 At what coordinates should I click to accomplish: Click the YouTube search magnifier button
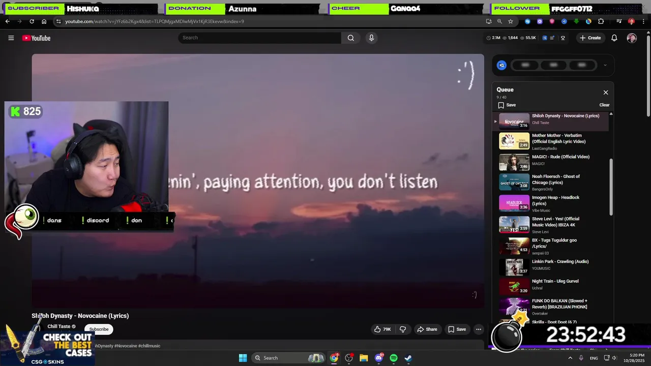351,38
